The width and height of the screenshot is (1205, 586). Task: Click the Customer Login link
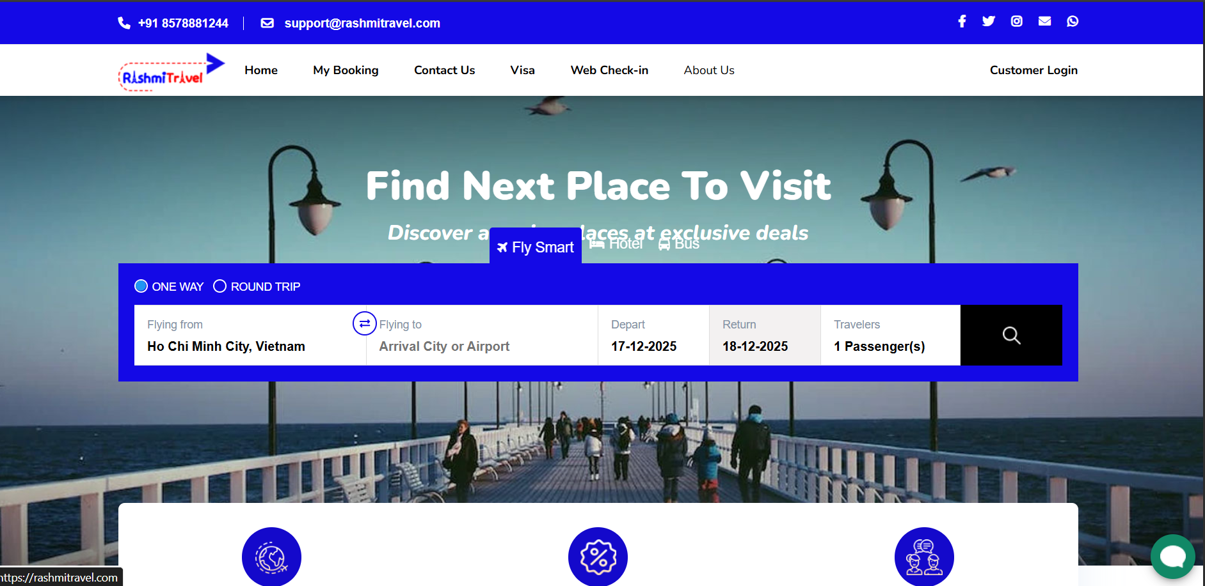pyautogui.click(x=1033, y=70)
